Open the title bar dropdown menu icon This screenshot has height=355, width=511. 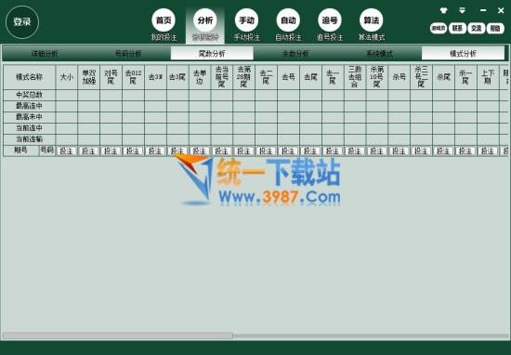pyautogui.click(x=462, y=10)
